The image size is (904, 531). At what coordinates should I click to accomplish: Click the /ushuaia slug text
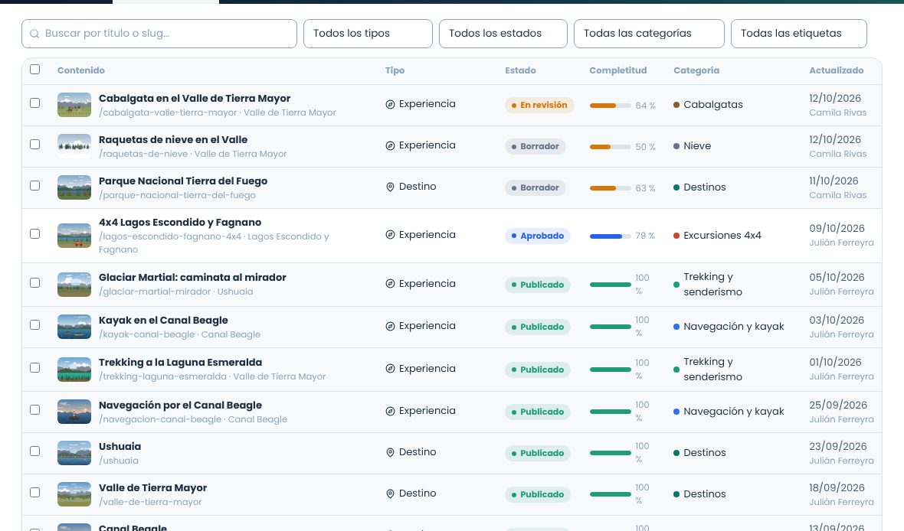[x=118, y=461]
